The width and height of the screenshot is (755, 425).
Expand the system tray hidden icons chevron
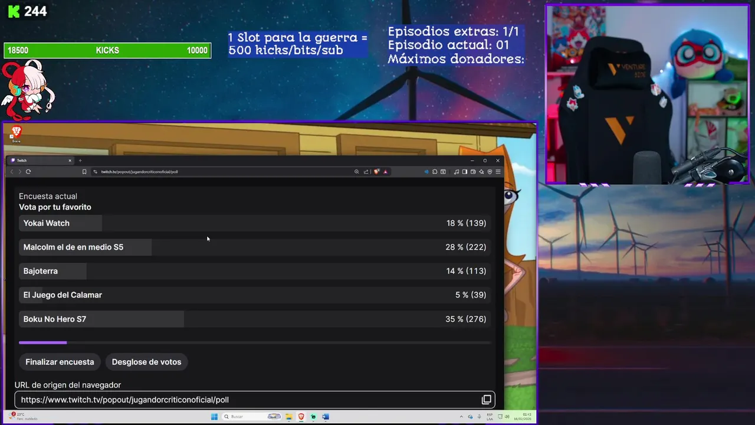[461, 417]
